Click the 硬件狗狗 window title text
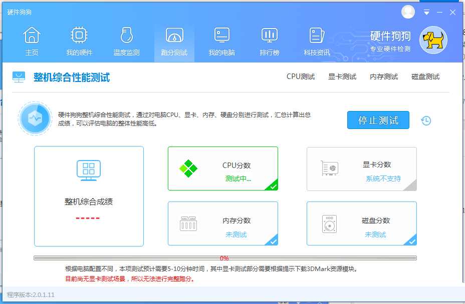The width and height of the screenshot is (465, 304). [19, 12]
